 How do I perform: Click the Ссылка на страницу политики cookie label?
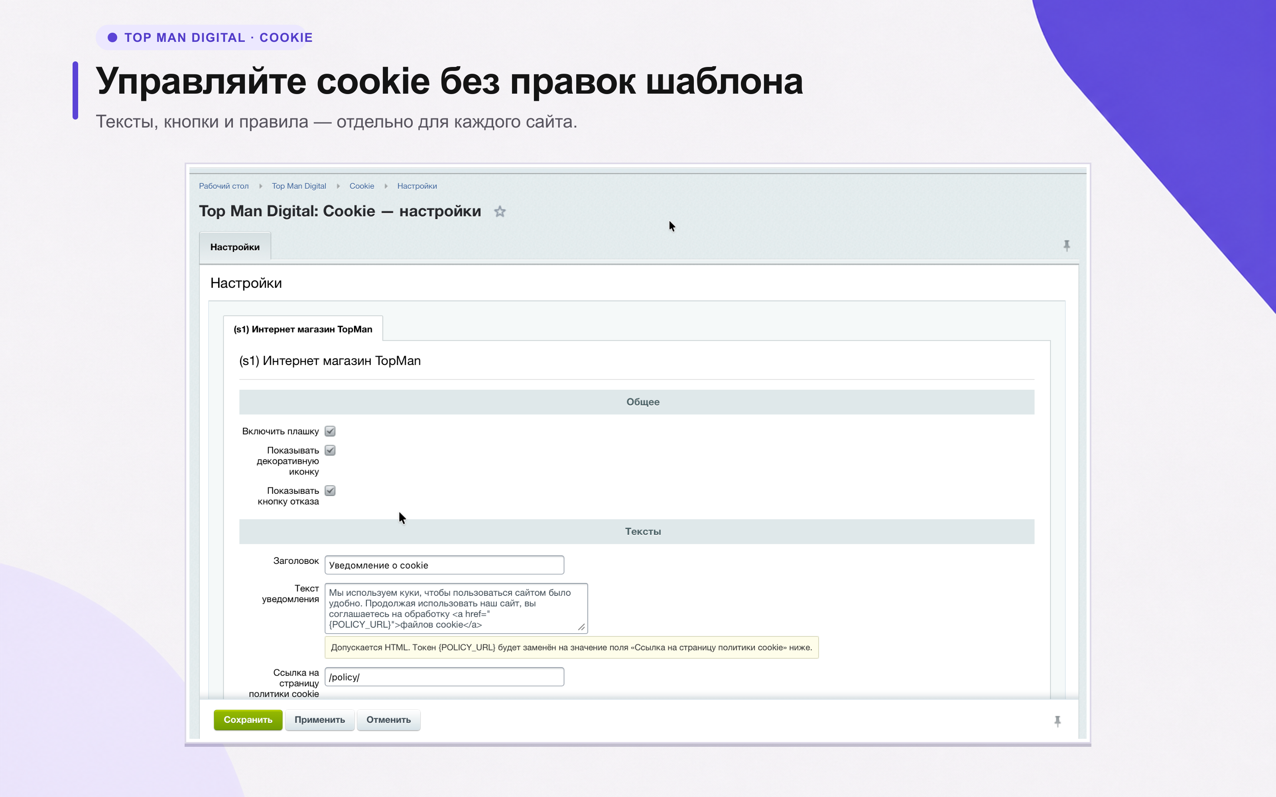pyautogui.click(x=284, y=683)
